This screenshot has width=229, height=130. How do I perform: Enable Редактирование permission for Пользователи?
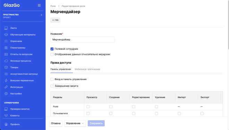tap(134, 113)
